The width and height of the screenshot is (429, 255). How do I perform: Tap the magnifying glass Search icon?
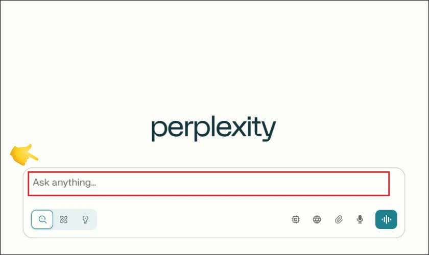(x=42, y=219)
